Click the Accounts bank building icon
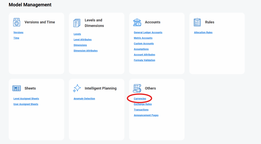The width and height of the screenshot is (261, 144). pyautogui.click(x=137, y=22)
